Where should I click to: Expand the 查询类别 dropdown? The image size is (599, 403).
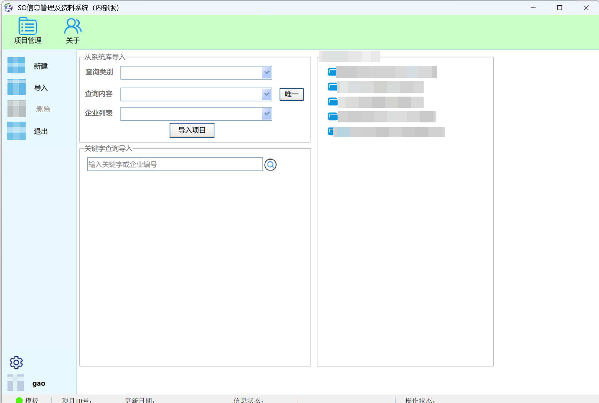point(267,73)
